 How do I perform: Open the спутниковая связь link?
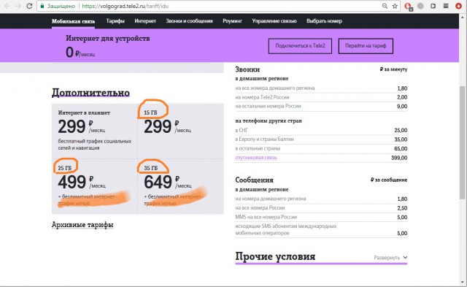tap(256, 158)
